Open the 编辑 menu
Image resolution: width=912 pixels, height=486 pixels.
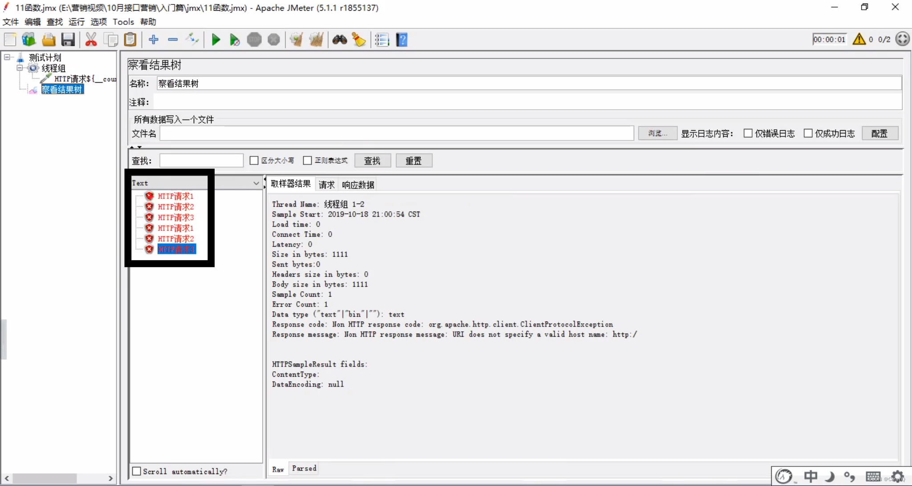(x=33, y=22)
